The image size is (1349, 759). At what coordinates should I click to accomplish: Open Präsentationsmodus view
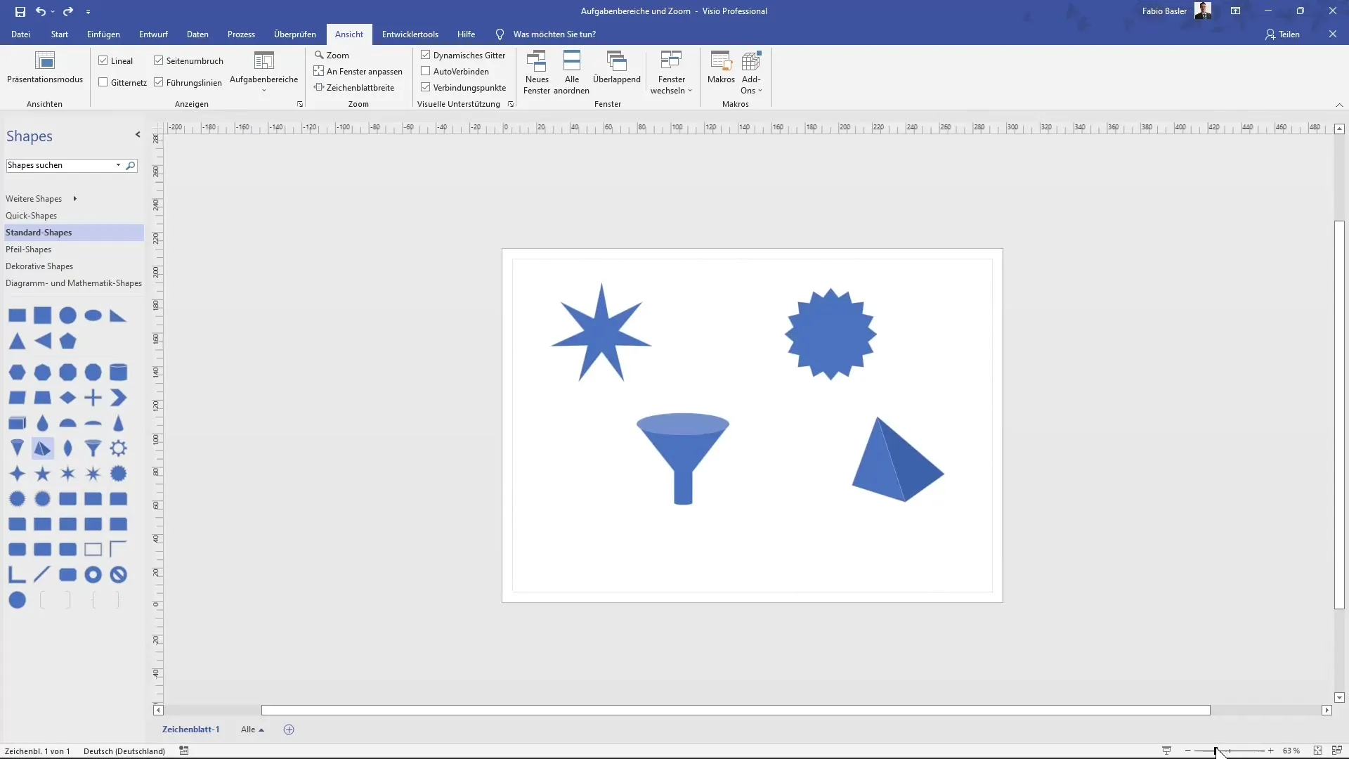click(45, 67)
